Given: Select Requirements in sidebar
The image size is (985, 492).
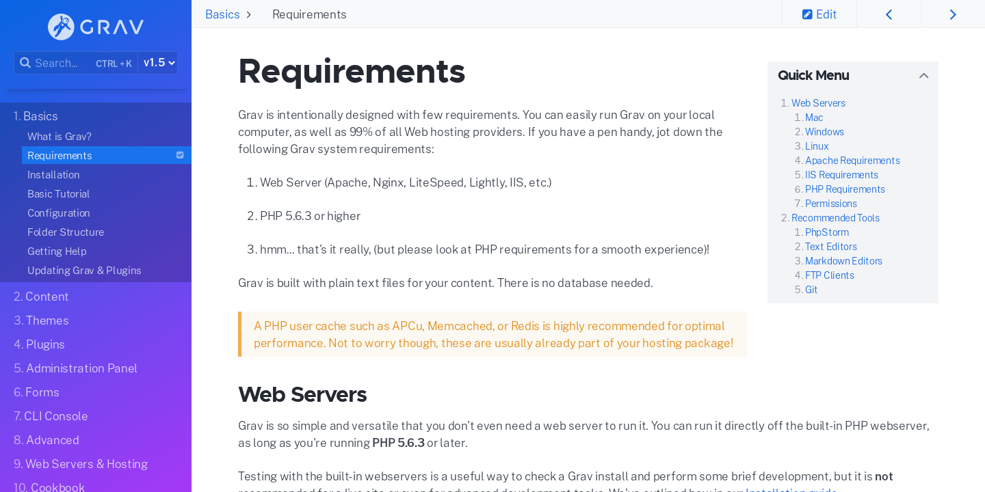Looking at the screenshot, I should click(107, 155).
